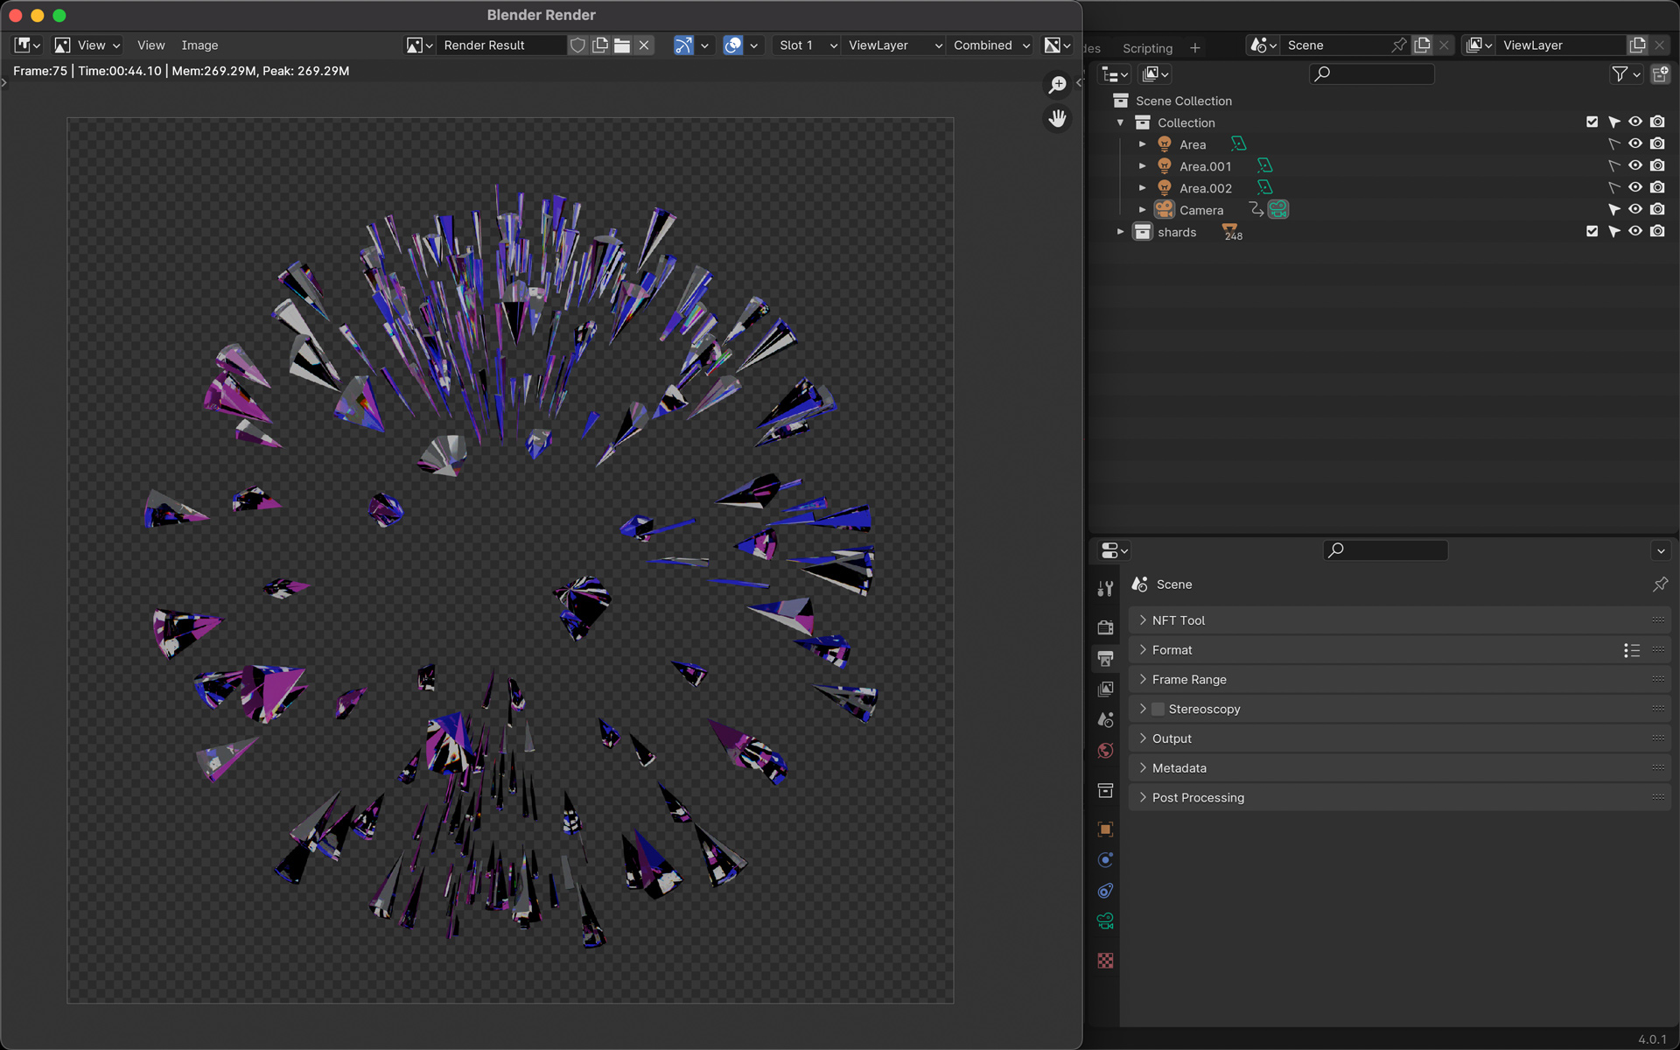
Task: Disable the shards collection checkbox
Action: tap(1592, 231)
